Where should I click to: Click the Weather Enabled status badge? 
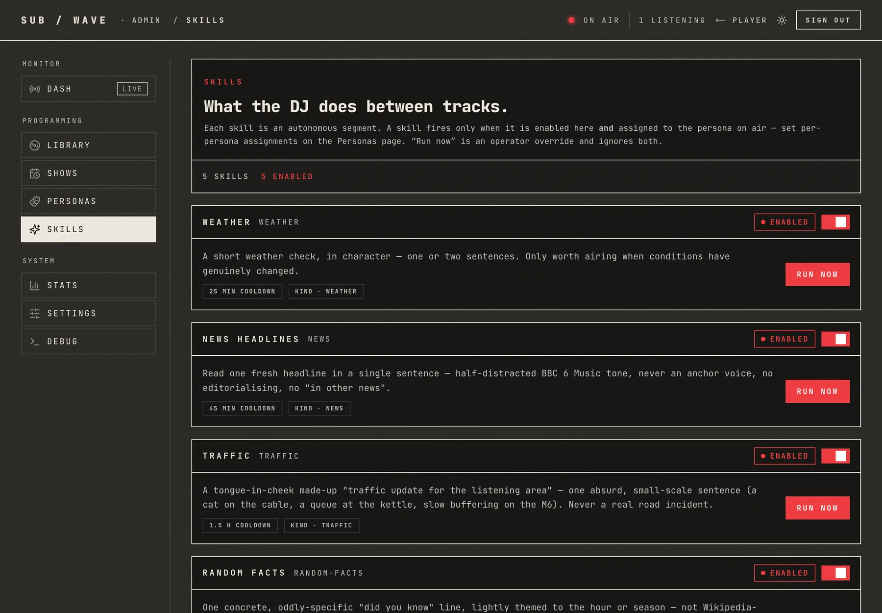784,222
